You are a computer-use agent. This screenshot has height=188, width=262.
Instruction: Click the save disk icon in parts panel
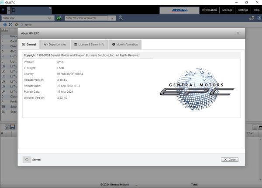pyautogui.click(x=13, y=127)
